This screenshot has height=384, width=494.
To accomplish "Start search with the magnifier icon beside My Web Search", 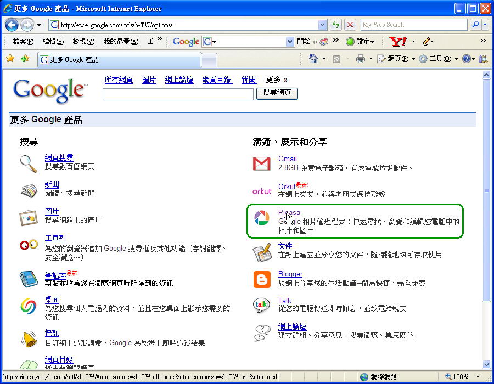I will 475,25.
